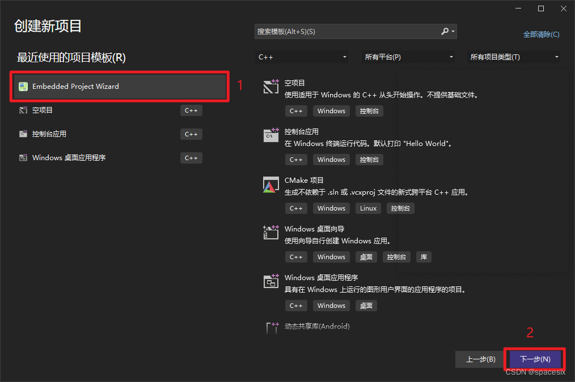Click Windows 桌面应用程序 template icon in list
This screenshot has height=382, width=575.
271,281
